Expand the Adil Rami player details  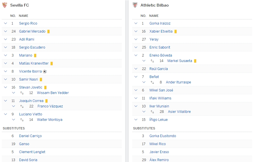(x=5, y=39)
